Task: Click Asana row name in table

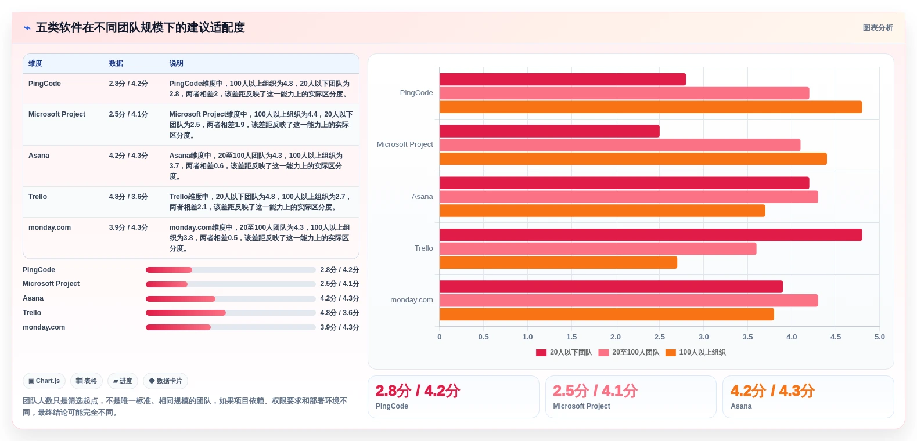Action: tap(39, 156)
